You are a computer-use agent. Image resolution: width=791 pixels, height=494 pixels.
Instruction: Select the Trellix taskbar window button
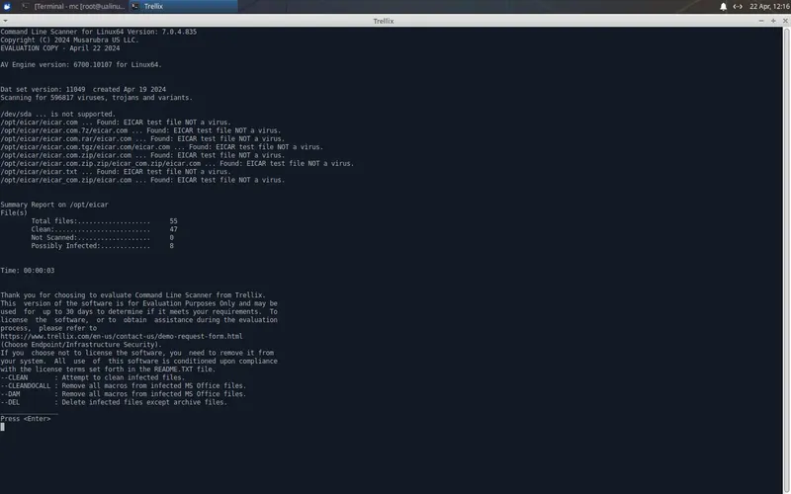[183, 7]
